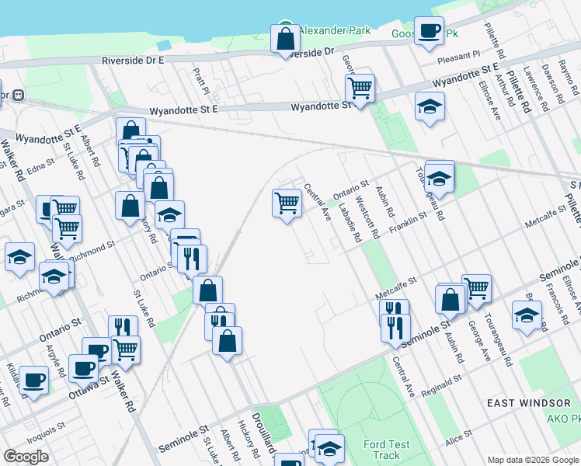Viewport: 581px width, 466px height.
Task: Open the shopping bag marker near George Ave
Action: tap(451, 301)
